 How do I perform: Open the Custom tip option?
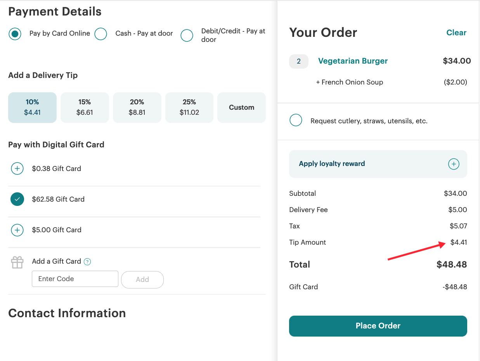pos(241,107)
